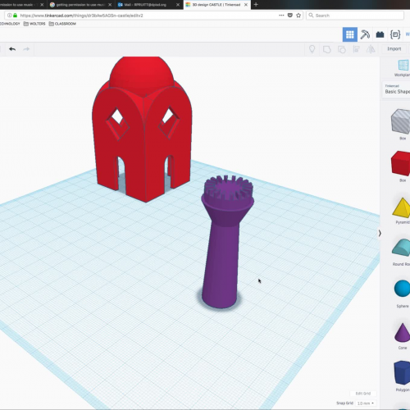Image resolution: width=410 pixels, height=410 pixels.
Task: Undo the last action
Action: [x=12, y=49]
